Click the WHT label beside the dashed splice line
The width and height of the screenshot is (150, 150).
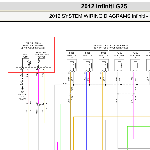(65, 84)
